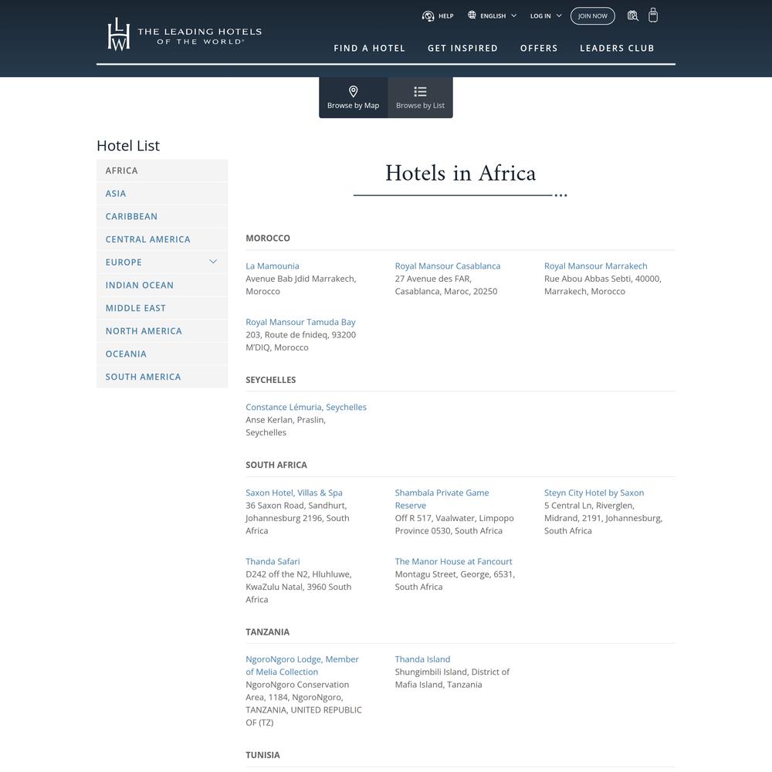
Task: Open NgoroNgoro Lodge Melia Collection link
Action: coord(302,665)
